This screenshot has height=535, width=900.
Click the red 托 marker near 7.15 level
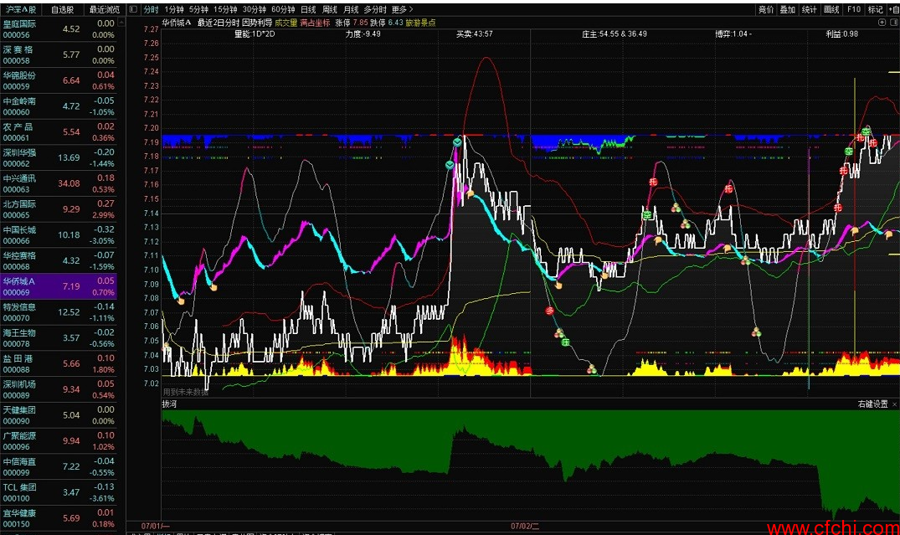728,191
